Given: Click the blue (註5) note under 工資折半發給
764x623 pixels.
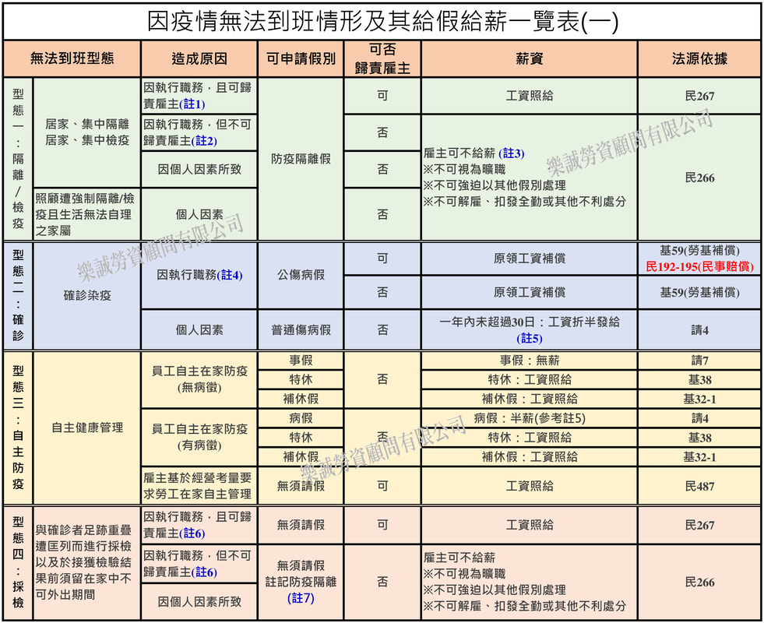Looking at the screenshot, I should [529, 338].
